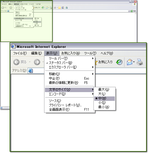Click the Mail envelope icon in the enlarged toolbar
The height and width of the screenshot is (153, 148).
point(130,62)
